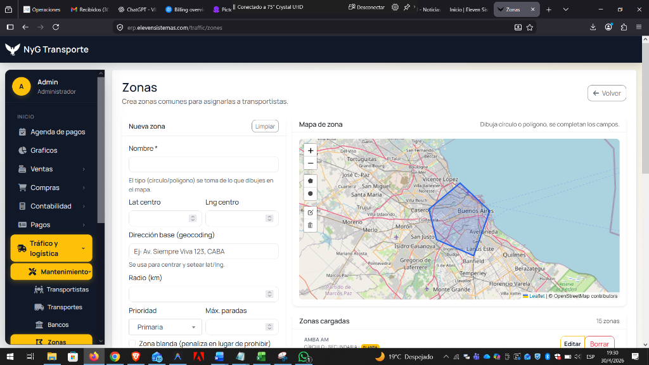Switch to the Billing overview tab
Image resolution: width=649 pixels, height=365 pixels.
pyautogui.click(x=184, y=9)
